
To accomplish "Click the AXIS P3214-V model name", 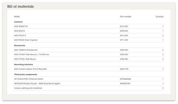I will tap(20, 36).
